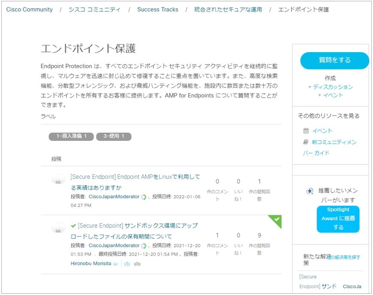Screen dimensions: 373x295
Task: Open the Success Tracks breadcrumb
Action: click(158, 9)
